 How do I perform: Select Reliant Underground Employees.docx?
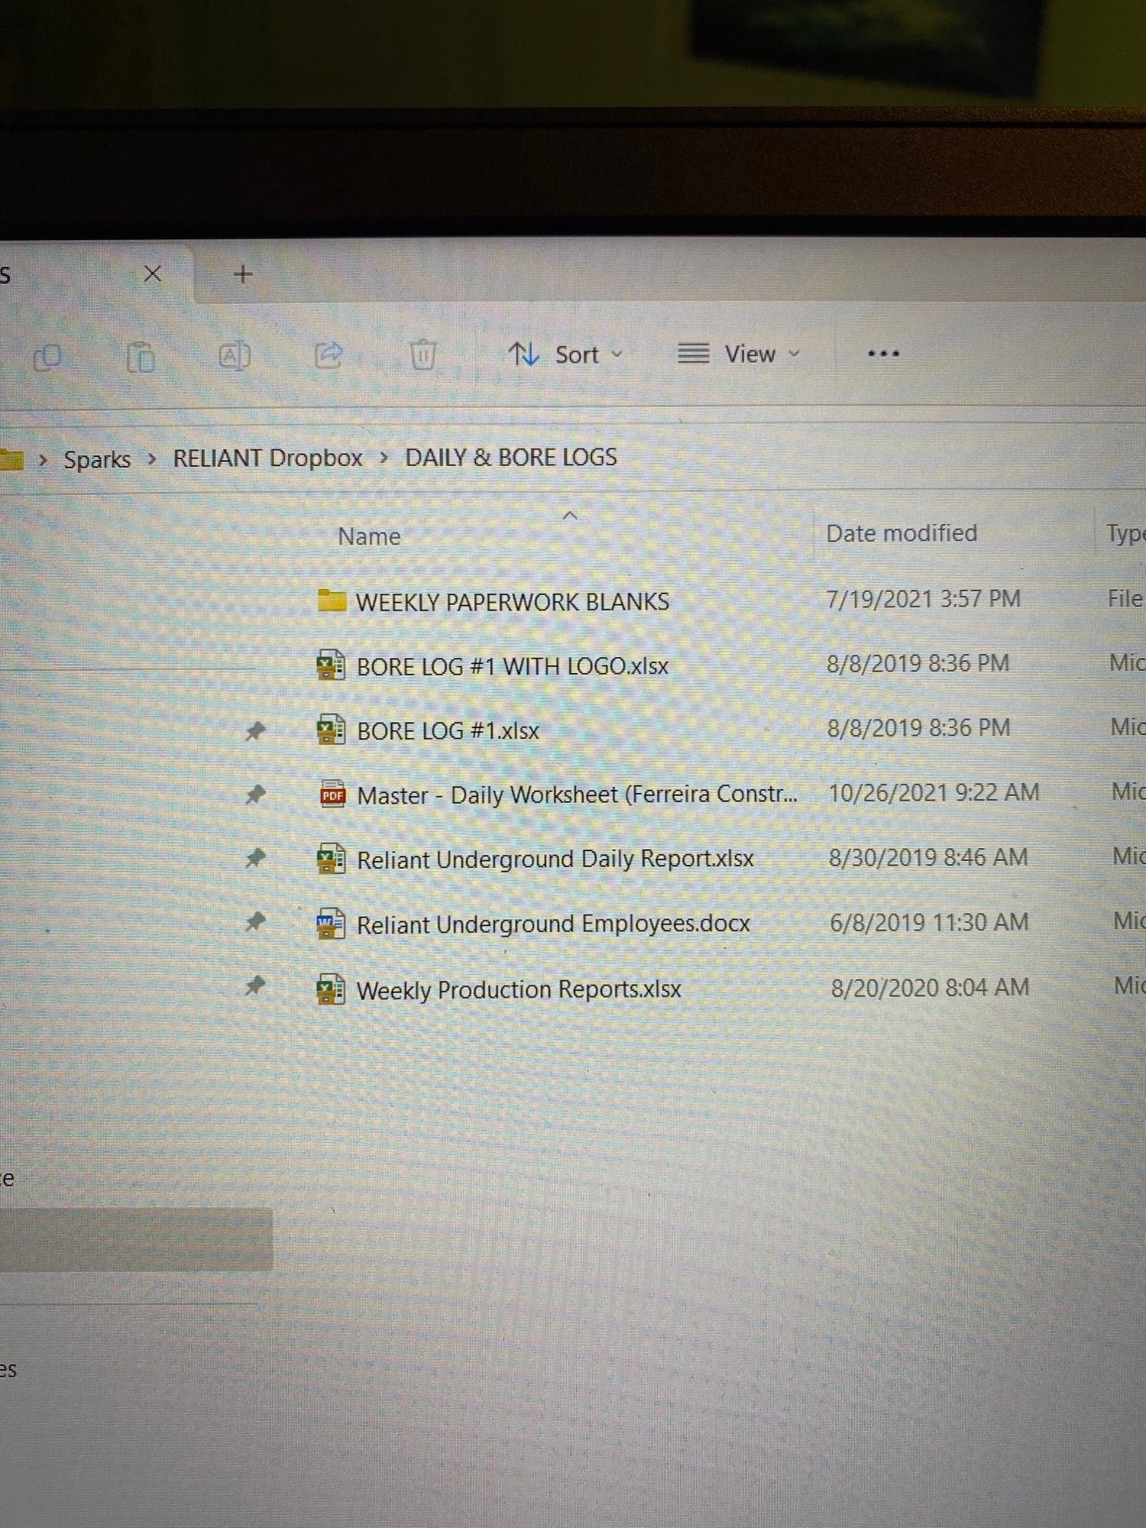pyautogui.click(x=553, y=924)
